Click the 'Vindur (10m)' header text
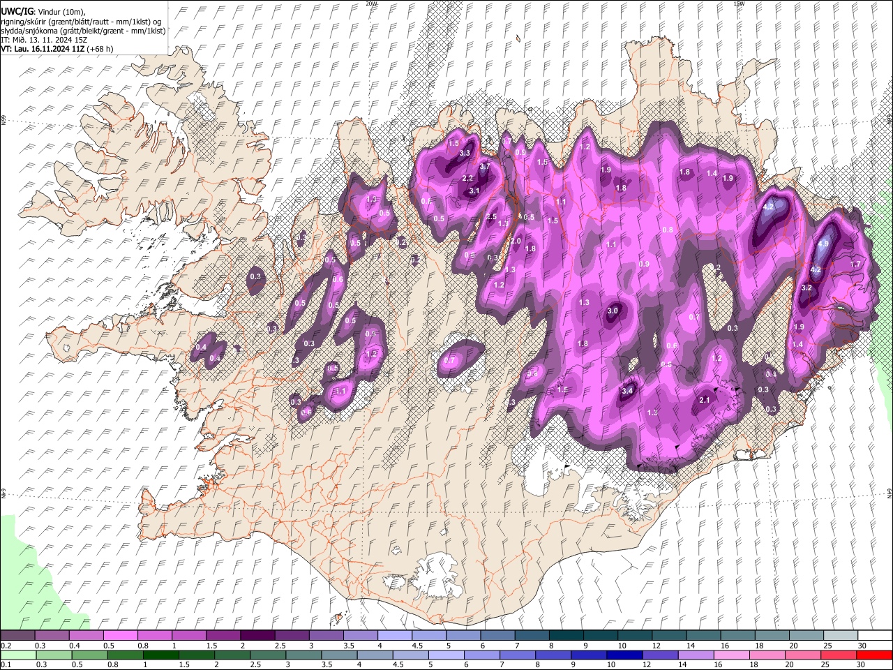This screenshot has height=670, width=893. (62, 13)
